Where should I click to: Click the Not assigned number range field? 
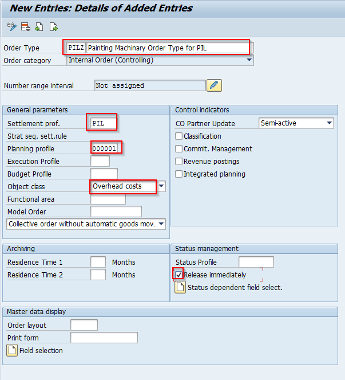[150, 85]
